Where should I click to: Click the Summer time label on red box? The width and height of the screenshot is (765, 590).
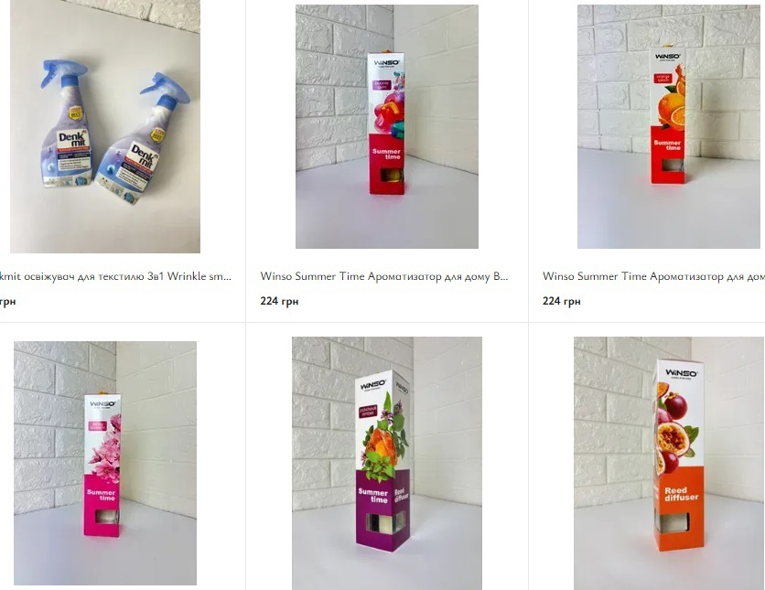pyautogui.click(x=386, y=154)
